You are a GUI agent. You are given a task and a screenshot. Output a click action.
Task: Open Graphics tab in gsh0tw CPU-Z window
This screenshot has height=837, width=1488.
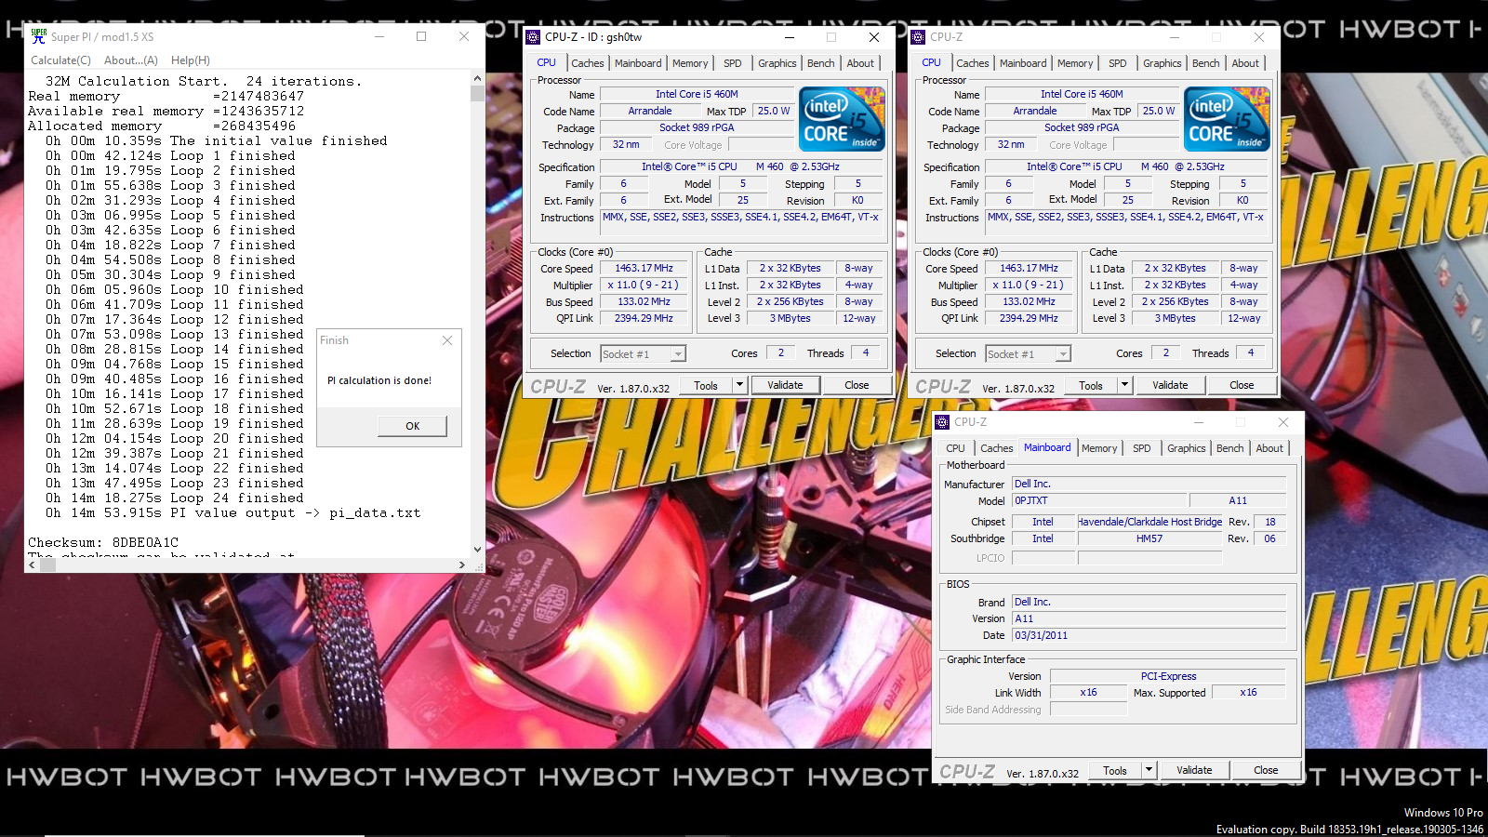(777, 63)
